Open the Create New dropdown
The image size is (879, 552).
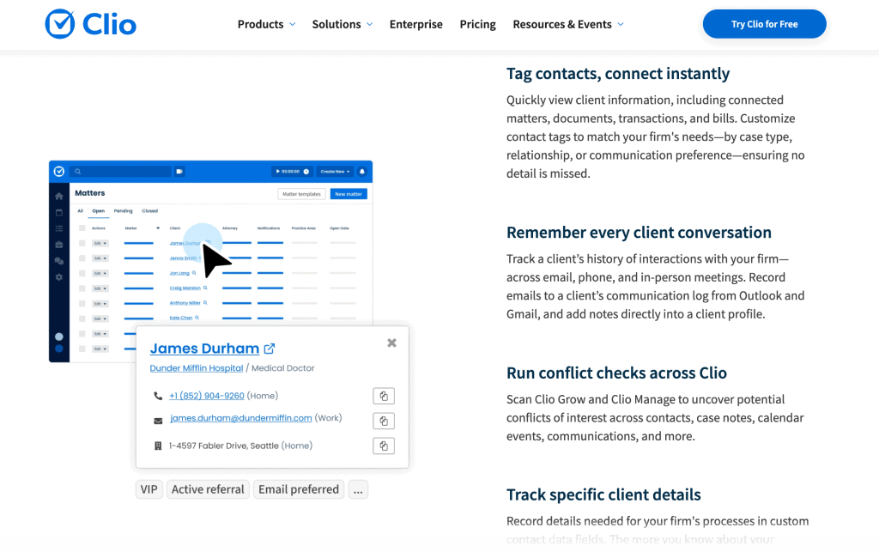pos(336,172)
